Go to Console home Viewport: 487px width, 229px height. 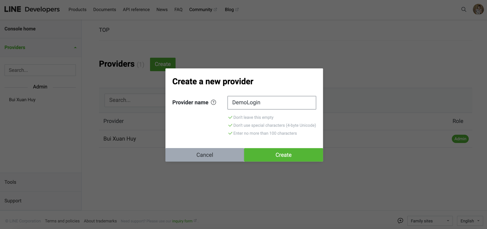(20, 29)
